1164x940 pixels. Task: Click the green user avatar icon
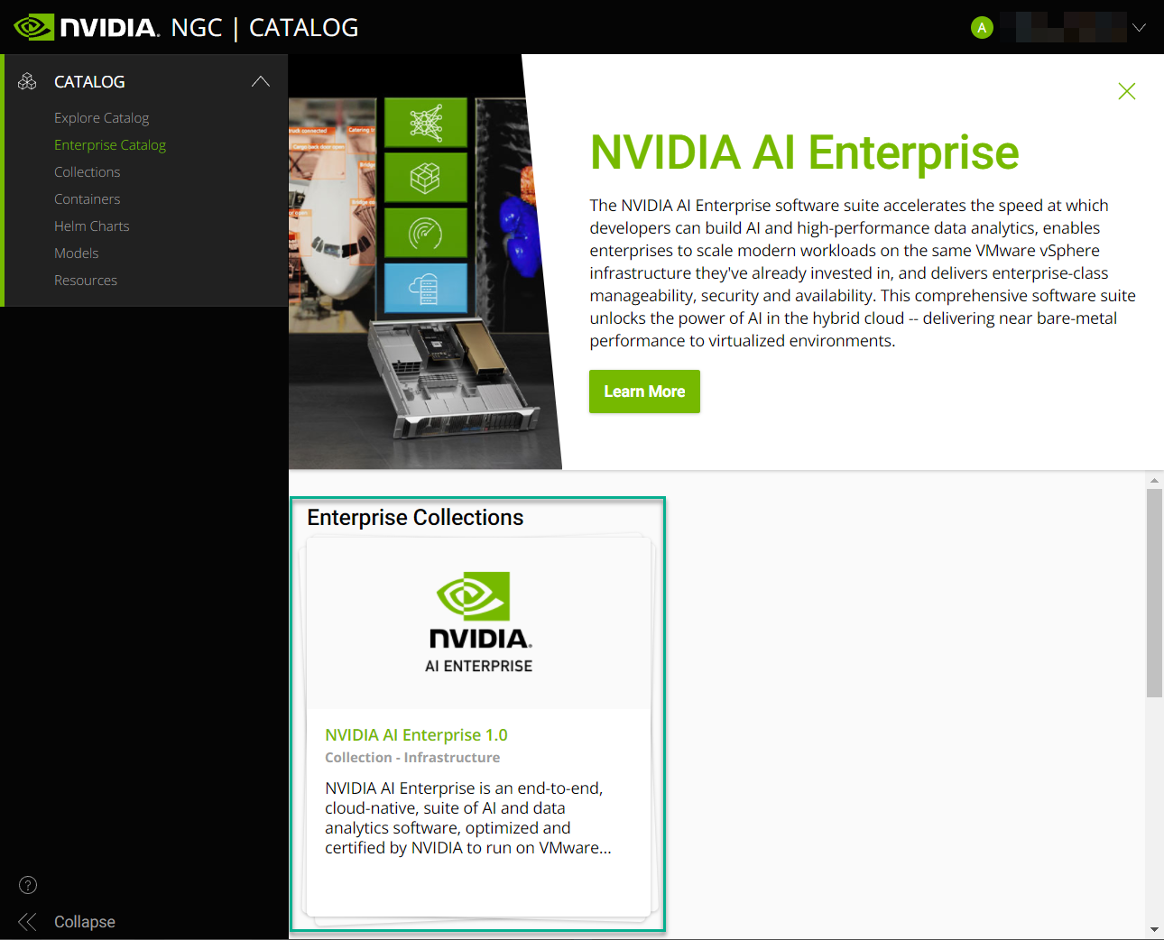tap(982, 28)
